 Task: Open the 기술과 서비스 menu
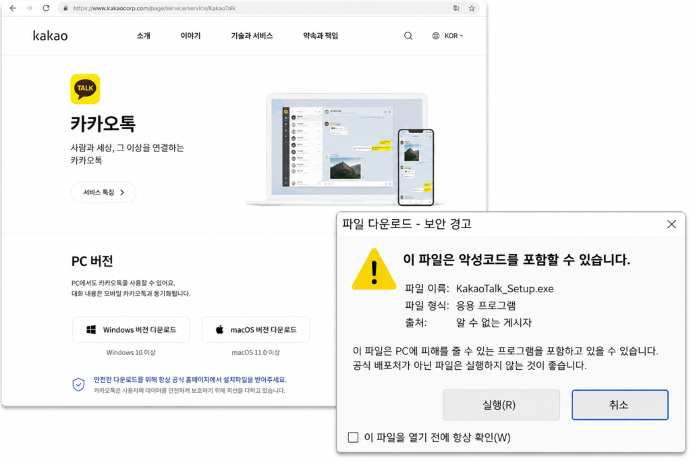(x=252, y=36)
